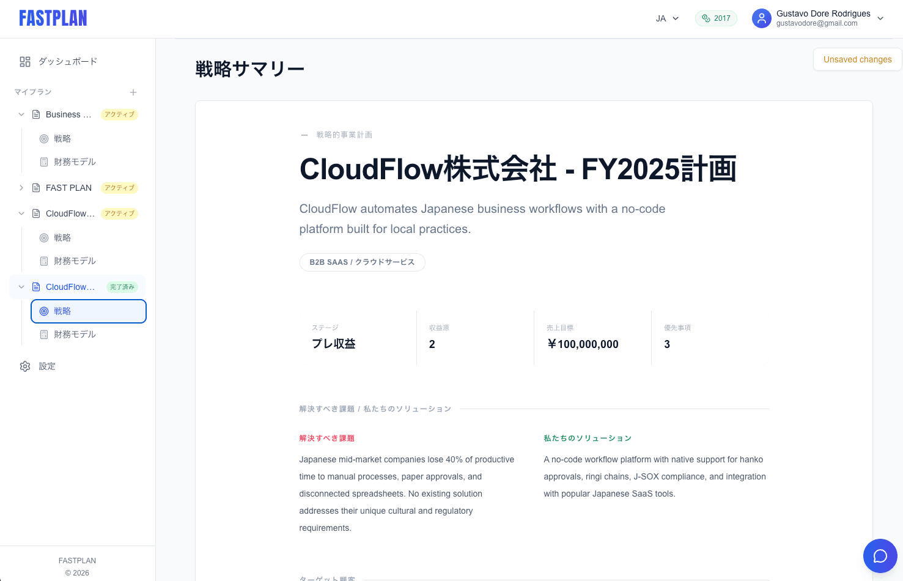Click the CloudFlow株式会社 FY2025計画 title
Image resolution: width=903 pixels, height=581 pixels.
click(x=518, y=169)
